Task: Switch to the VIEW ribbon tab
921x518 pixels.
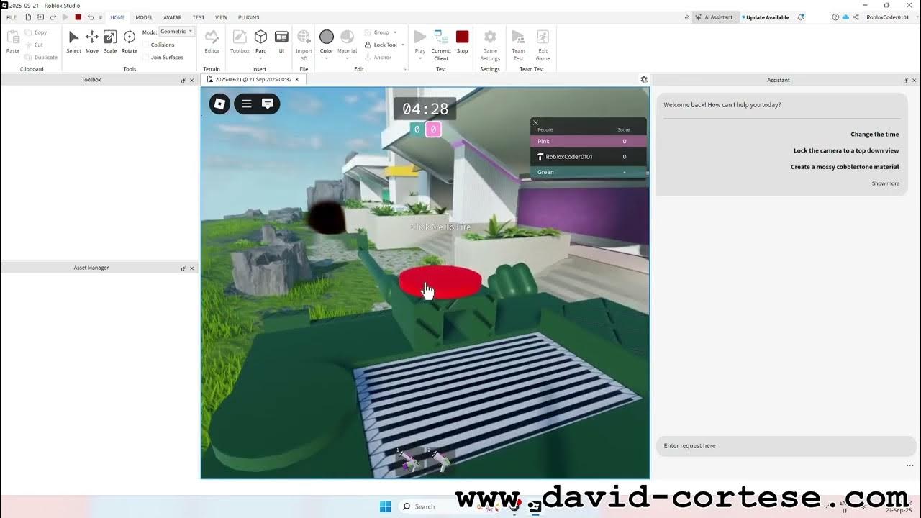Action: click(222, 17)
